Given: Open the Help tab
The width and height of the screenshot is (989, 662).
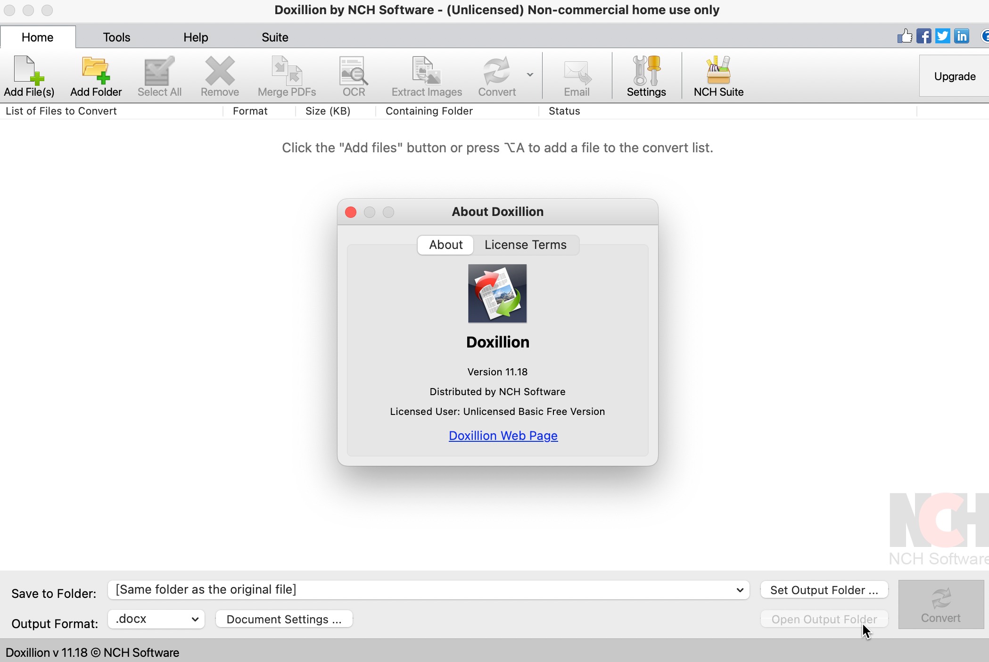Looking at the screenshot, I should [196, 37].
